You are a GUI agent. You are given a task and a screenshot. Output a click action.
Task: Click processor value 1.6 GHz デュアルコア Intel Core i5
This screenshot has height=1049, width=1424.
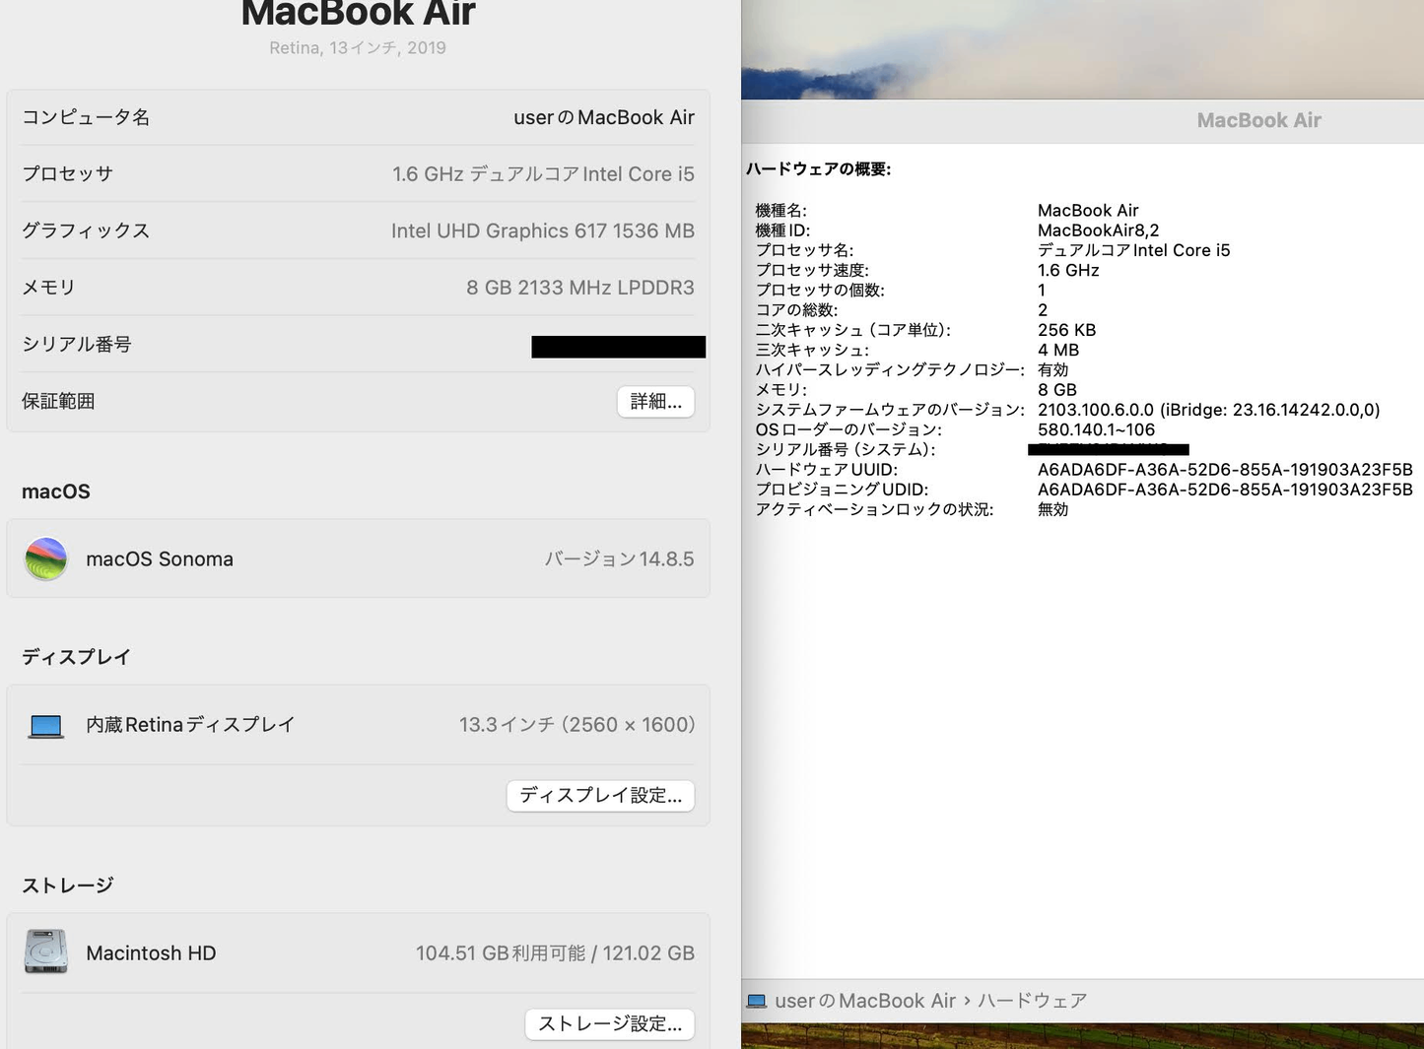tap(543, 174)
